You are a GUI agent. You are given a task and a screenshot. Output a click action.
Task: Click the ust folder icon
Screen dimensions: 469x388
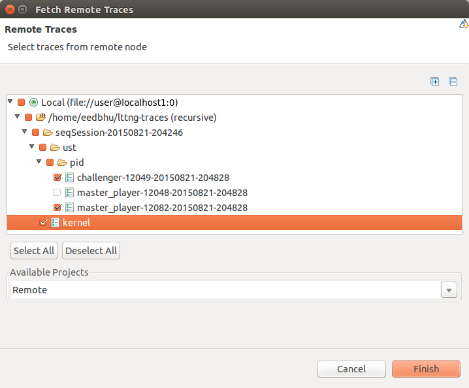click(x=55, y=148)
